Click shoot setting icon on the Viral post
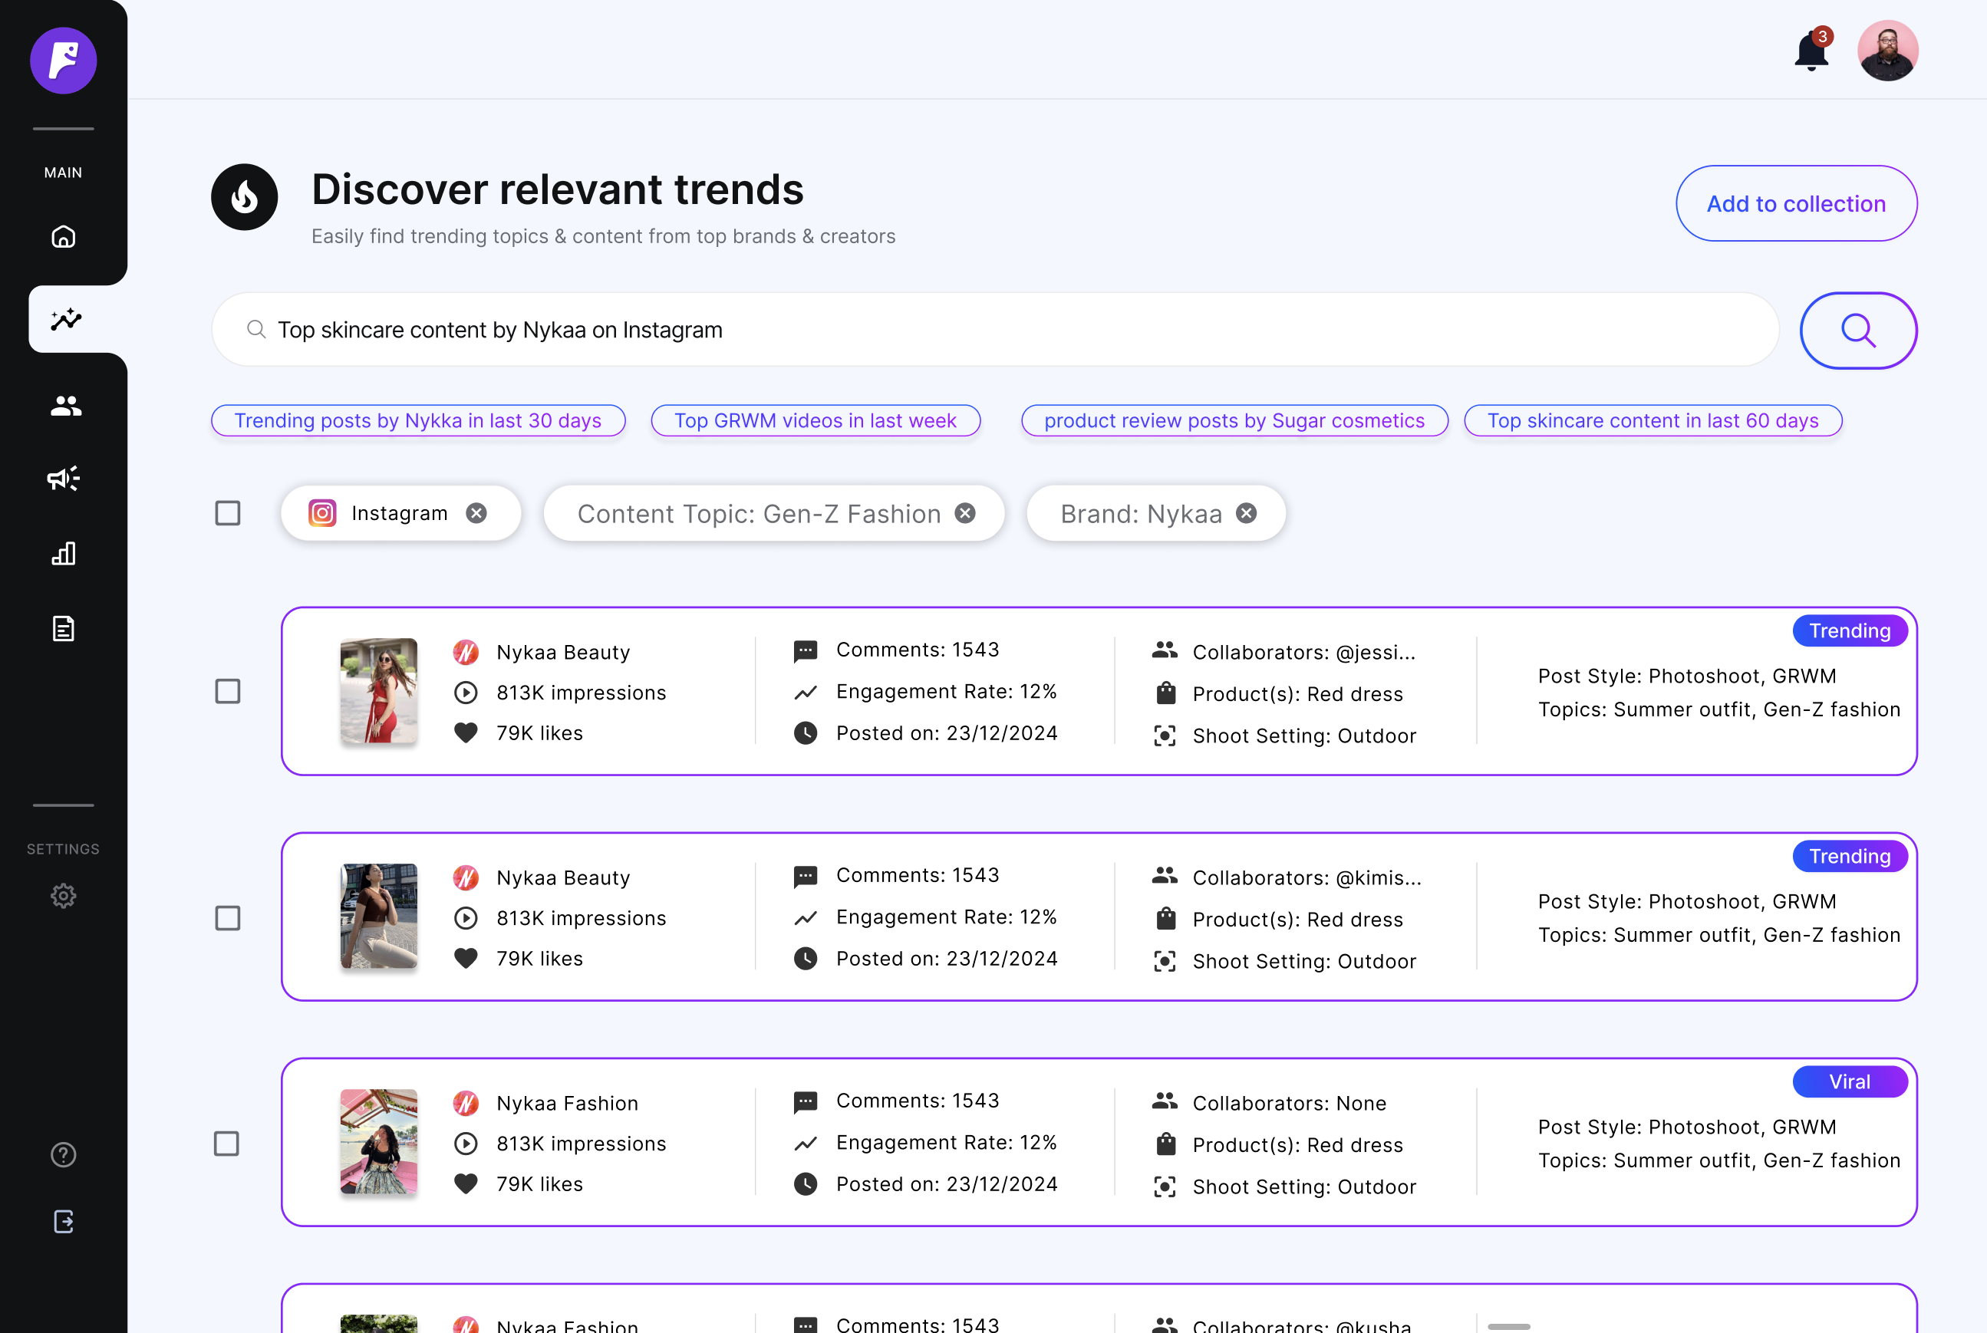Screen dimensions: 1987x1333 point(1165,1186)
